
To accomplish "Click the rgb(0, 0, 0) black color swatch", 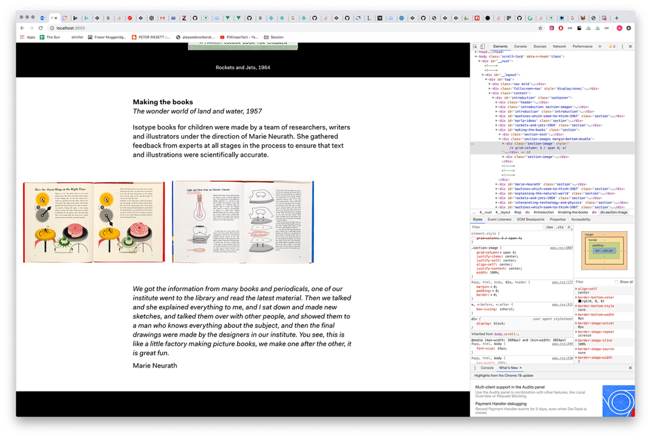I will pos(579,301).
